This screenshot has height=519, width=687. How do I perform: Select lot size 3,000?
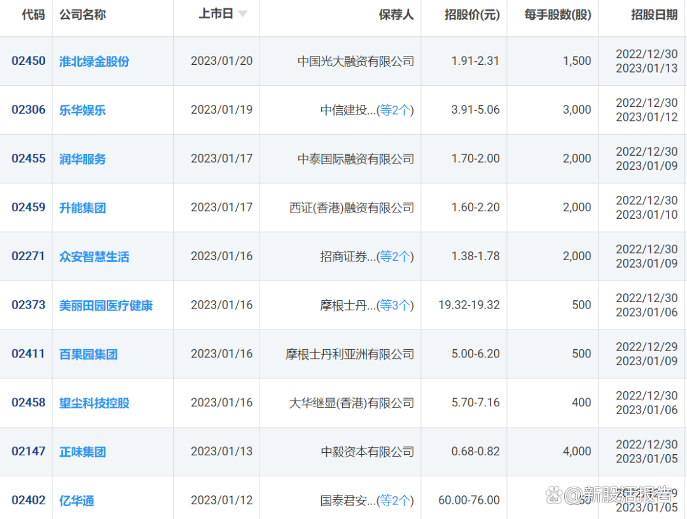[577, 109]
